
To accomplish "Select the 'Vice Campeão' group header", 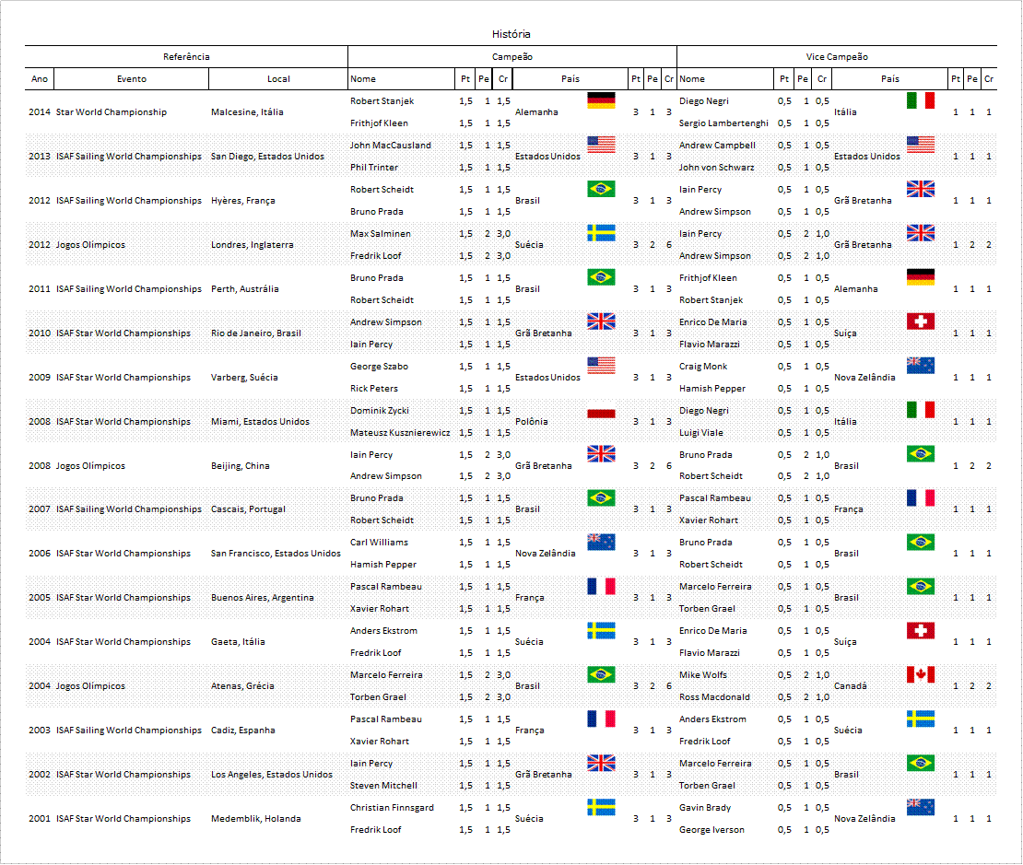I will click(837, 57).
